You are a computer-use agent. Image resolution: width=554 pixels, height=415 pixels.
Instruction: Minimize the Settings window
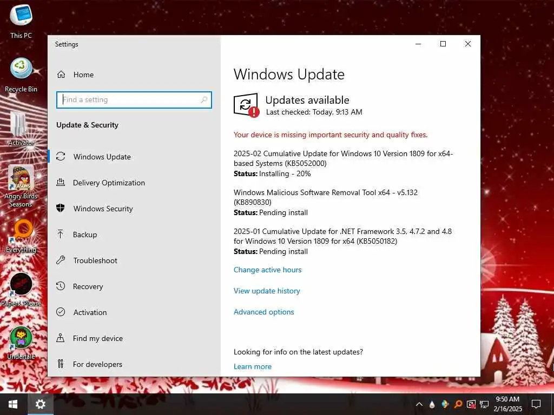coord(418,44)
